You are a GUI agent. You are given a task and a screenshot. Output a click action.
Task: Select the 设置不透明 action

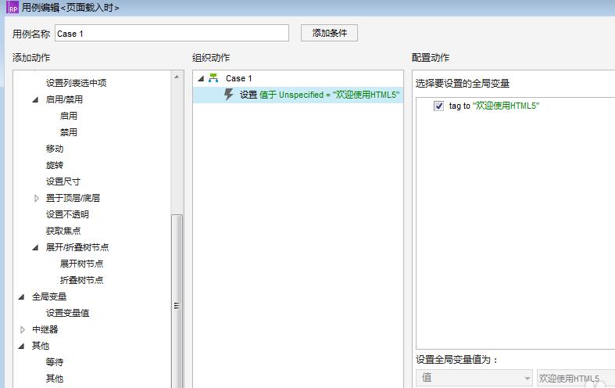(67, 214)
